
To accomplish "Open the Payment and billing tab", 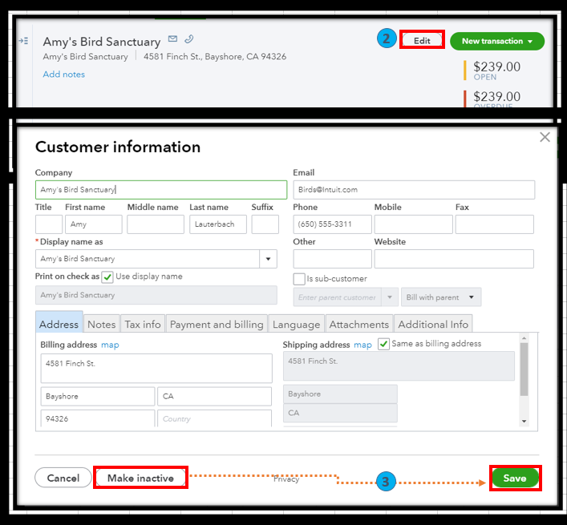I will click(217, 324).
